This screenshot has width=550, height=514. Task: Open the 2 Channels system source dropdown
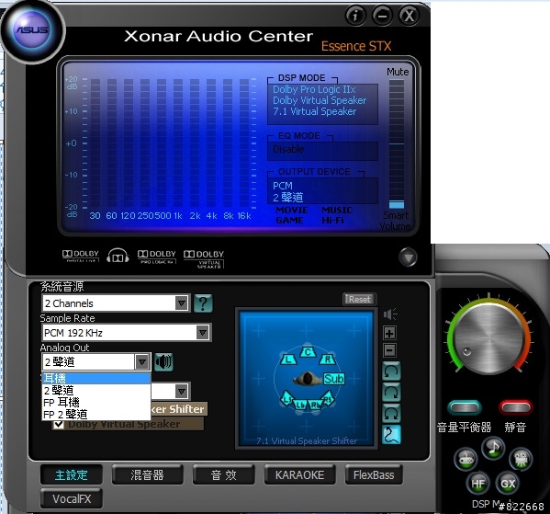116,303
